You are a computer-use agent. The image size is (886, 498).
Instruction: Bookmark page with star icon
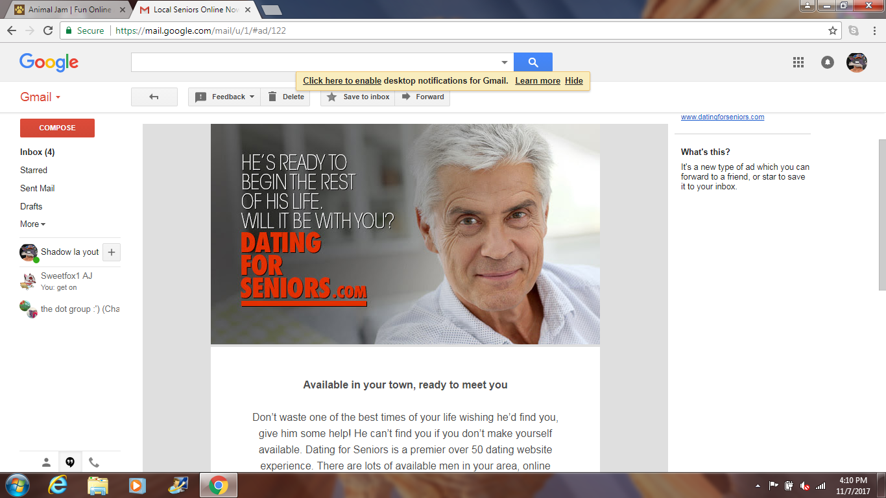[x=833, y=30]
